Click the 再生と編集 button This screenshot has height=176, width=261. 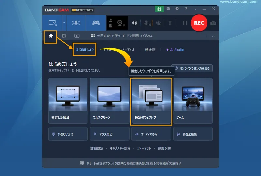[x=193, y=134]
